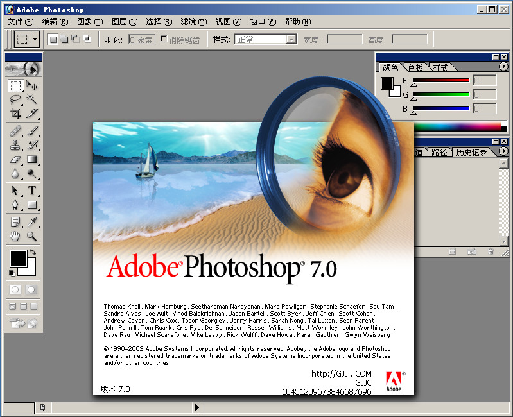Pick a color from the spectrum ramp
This screenshot has height=417, width=513.
pyautogui.click(x=457, y=126)
